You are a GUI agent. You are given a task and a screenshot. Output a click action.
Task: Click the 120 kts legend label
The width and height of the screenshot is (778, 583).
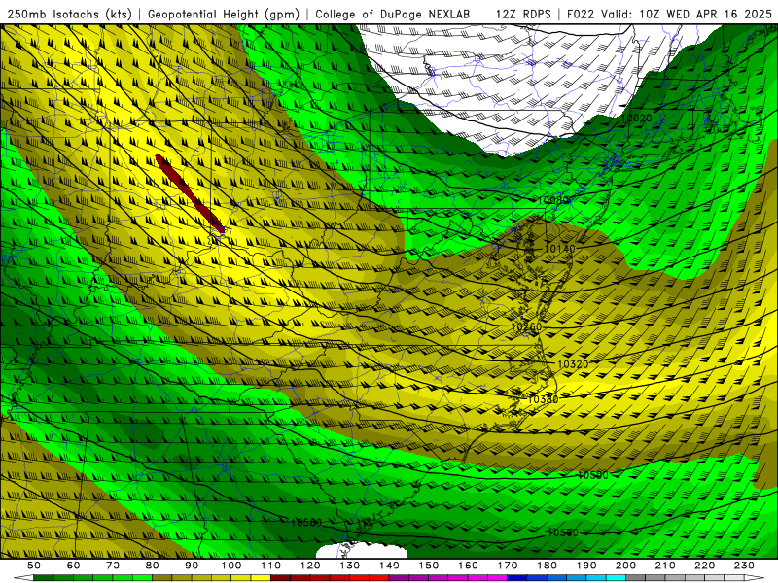click(x=310, y=566)
